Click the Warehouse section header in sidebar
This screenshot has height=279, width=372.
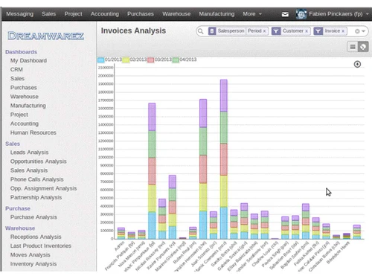coord(20,228)
